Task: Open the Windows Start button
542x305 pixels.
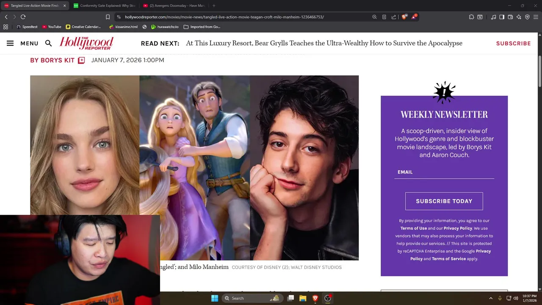Action: 215,298
